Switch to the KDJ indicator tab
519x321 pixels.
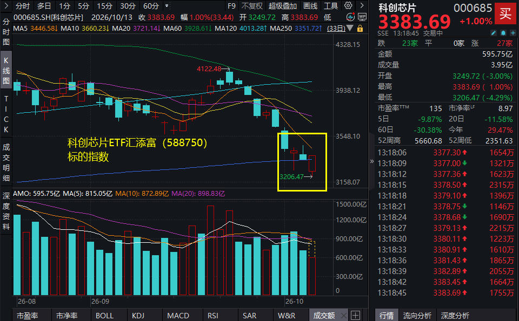[138, 316]
